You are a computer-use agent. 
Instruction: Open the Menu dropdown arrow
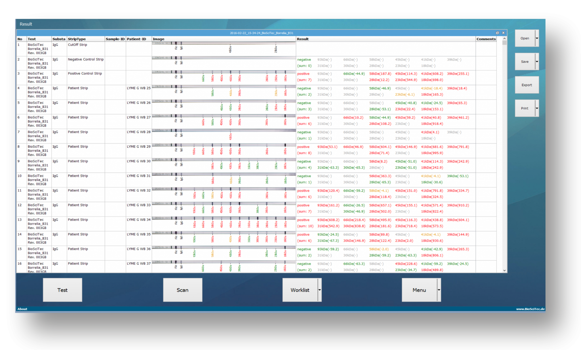439,290
